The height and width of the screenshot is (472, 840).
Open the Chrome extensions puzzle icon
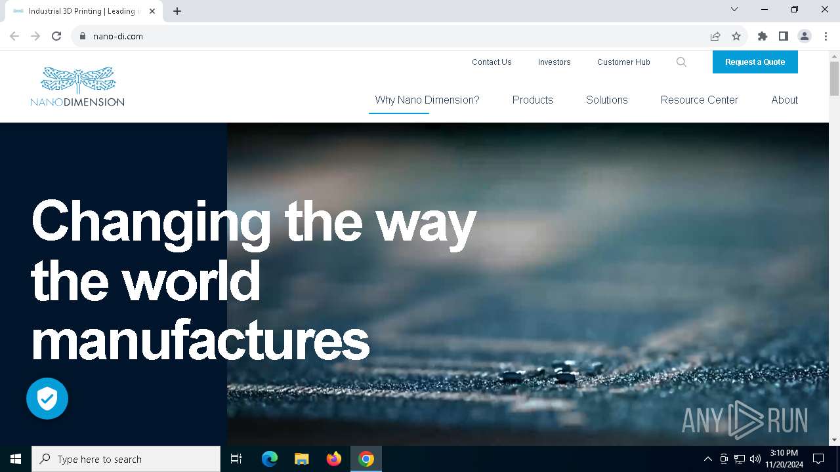point(762,36)
